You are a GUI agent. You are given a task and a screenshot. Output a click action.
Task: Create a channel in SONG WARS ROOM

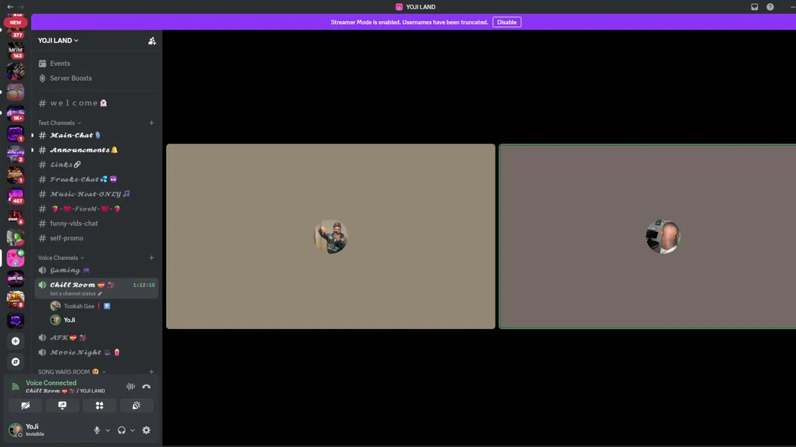coord(151,372)
